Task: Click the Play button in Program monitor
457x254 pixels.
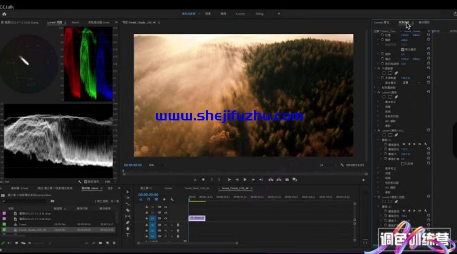Action: (245, 180)
